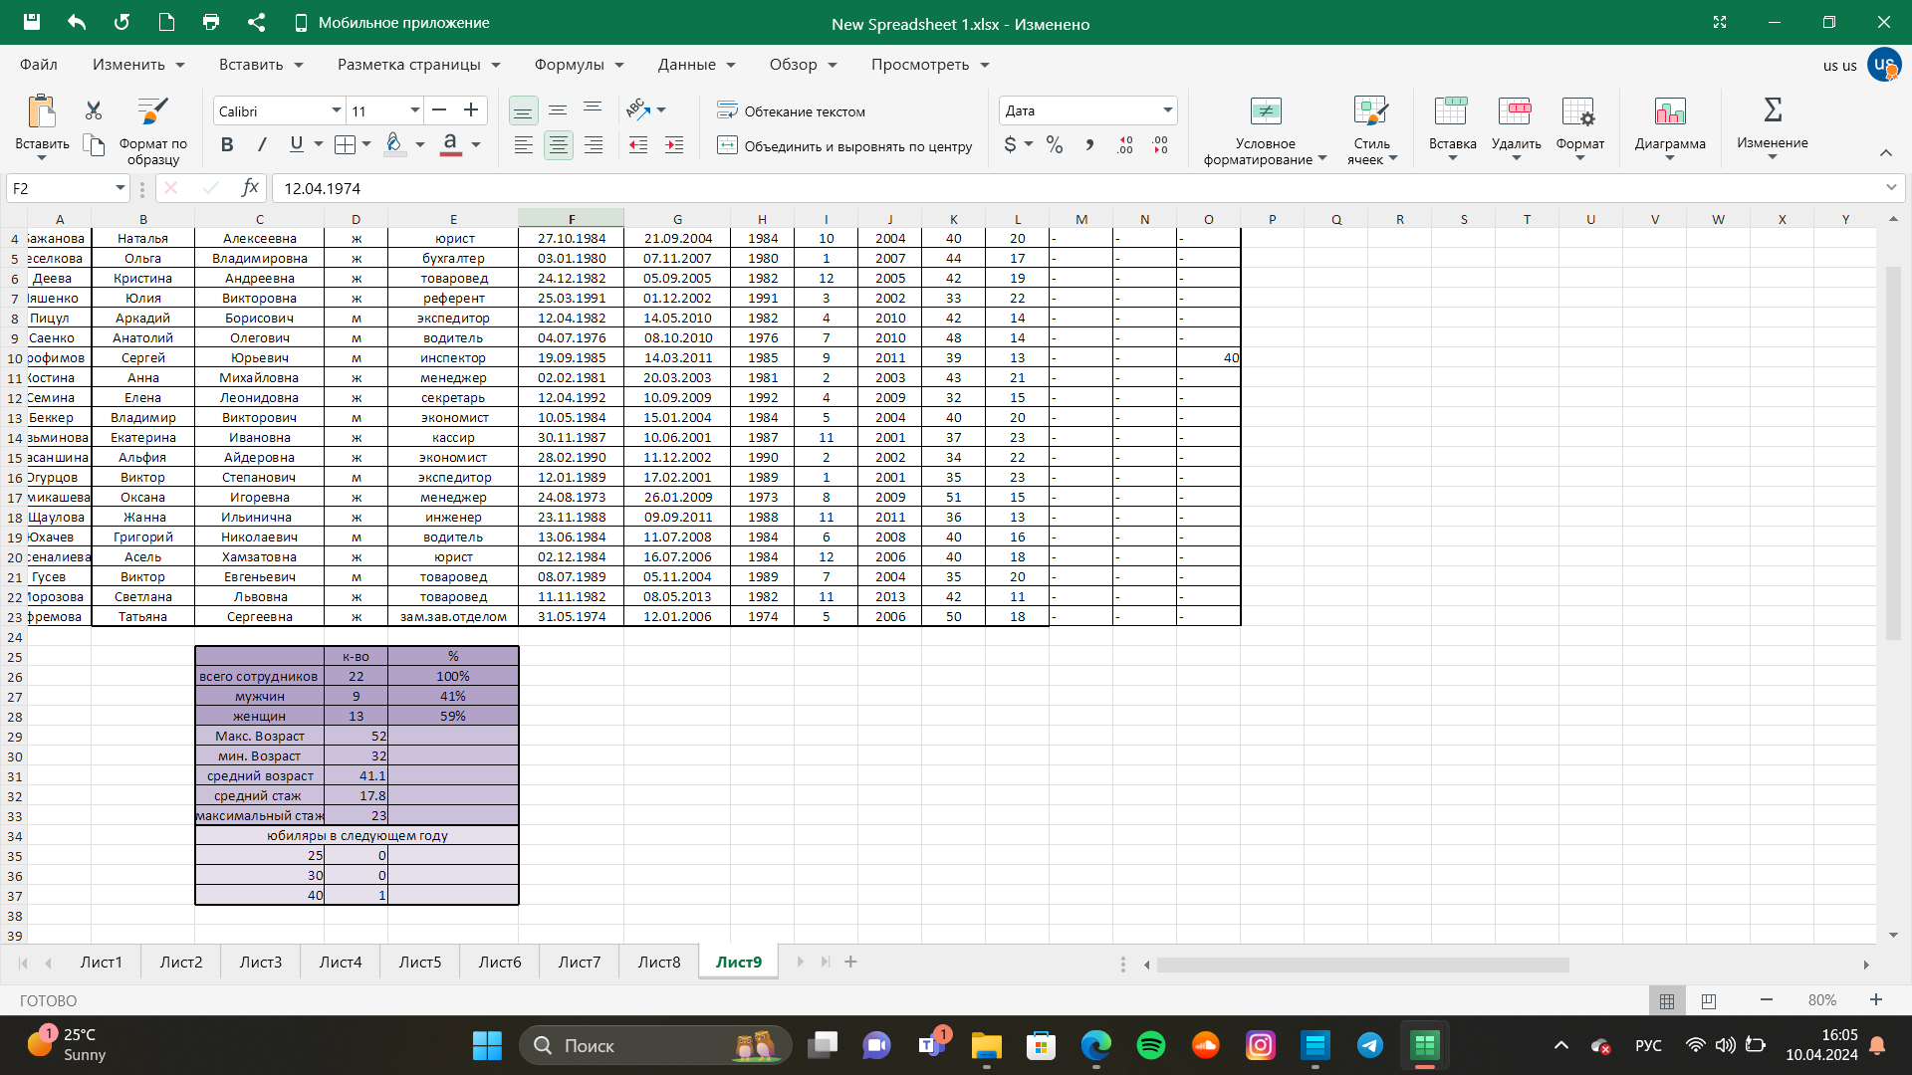This screenshot has width=1912, height=1075.
Task: Open the Файл menu
Action: (39, 64)
